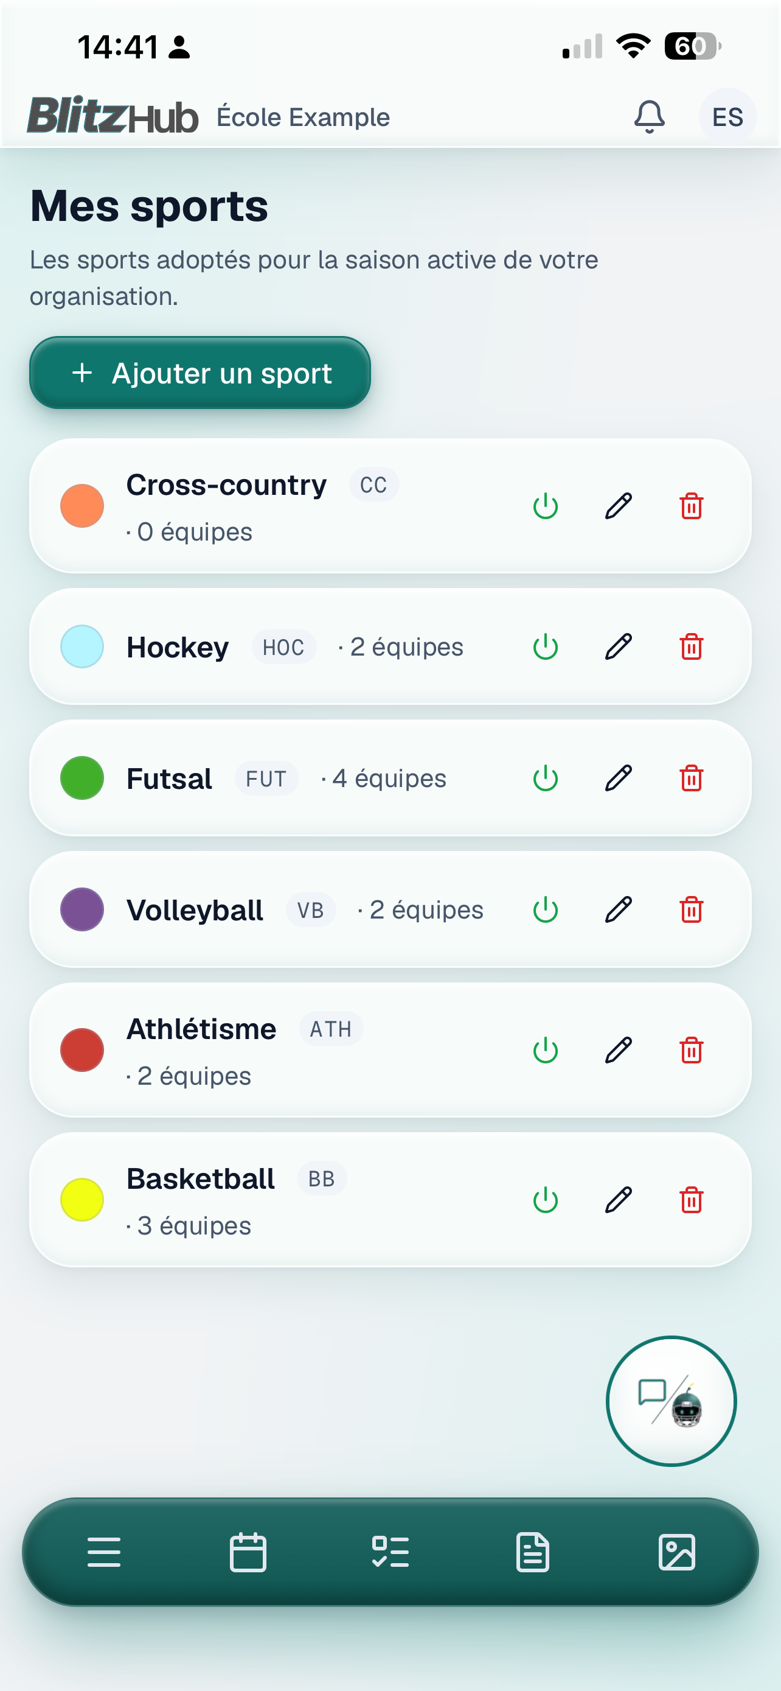Delete the Futsal sport
Viewport: 781px width, 1691px height.
pyautogui.click(x=691, y=778)
